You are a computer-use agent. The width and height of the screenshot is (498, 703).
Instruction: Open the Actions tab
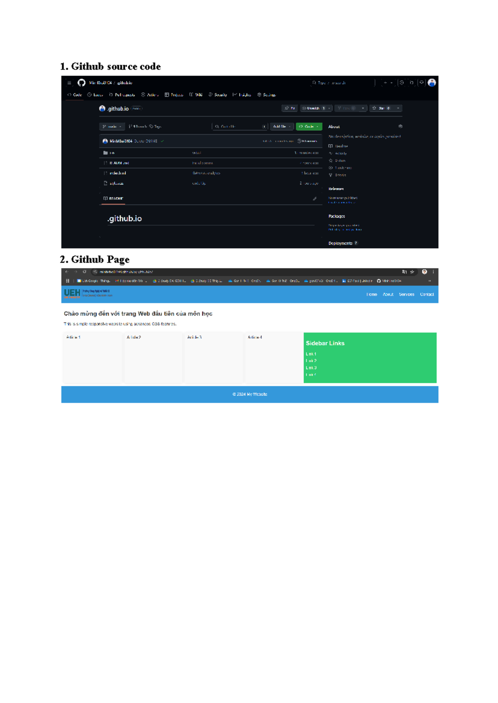(150, 95)
